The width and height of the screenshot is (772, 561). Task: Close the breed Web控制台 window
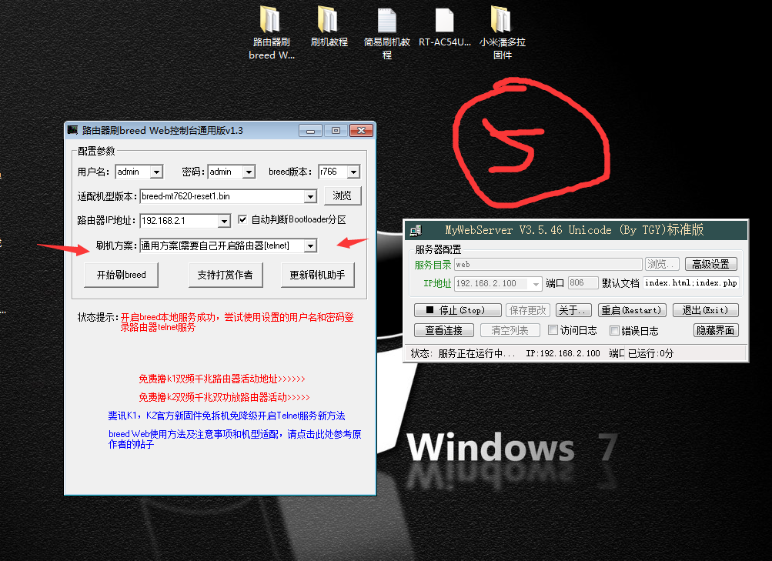(362, 130)
